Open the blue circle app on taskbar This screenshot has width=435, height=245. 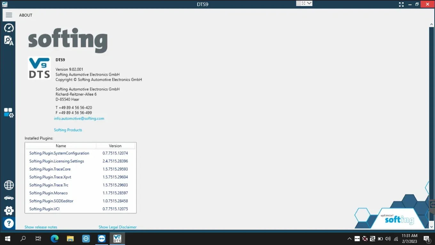86,238
